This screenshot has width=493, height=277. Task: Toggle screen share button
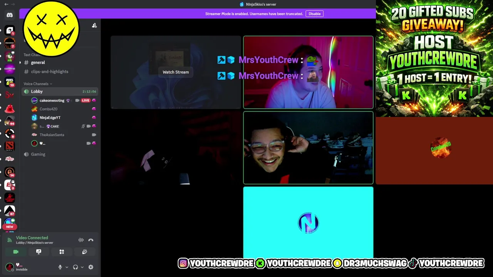tap(39, 252)
